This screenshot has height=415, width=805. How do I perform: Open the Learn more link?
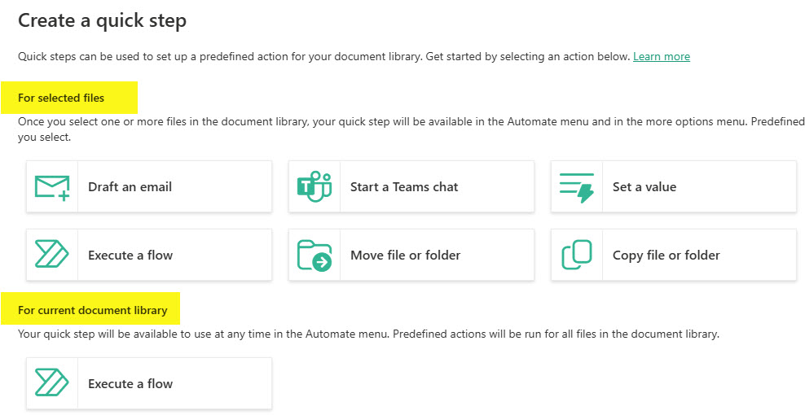pyautogui.click(x=661, y=57)
